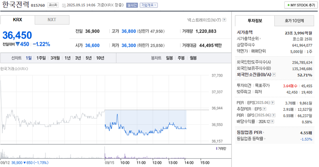Click the blue down-triangle next to 450
The height and width of the screenshot is (167, 319).
pos(18,44)
